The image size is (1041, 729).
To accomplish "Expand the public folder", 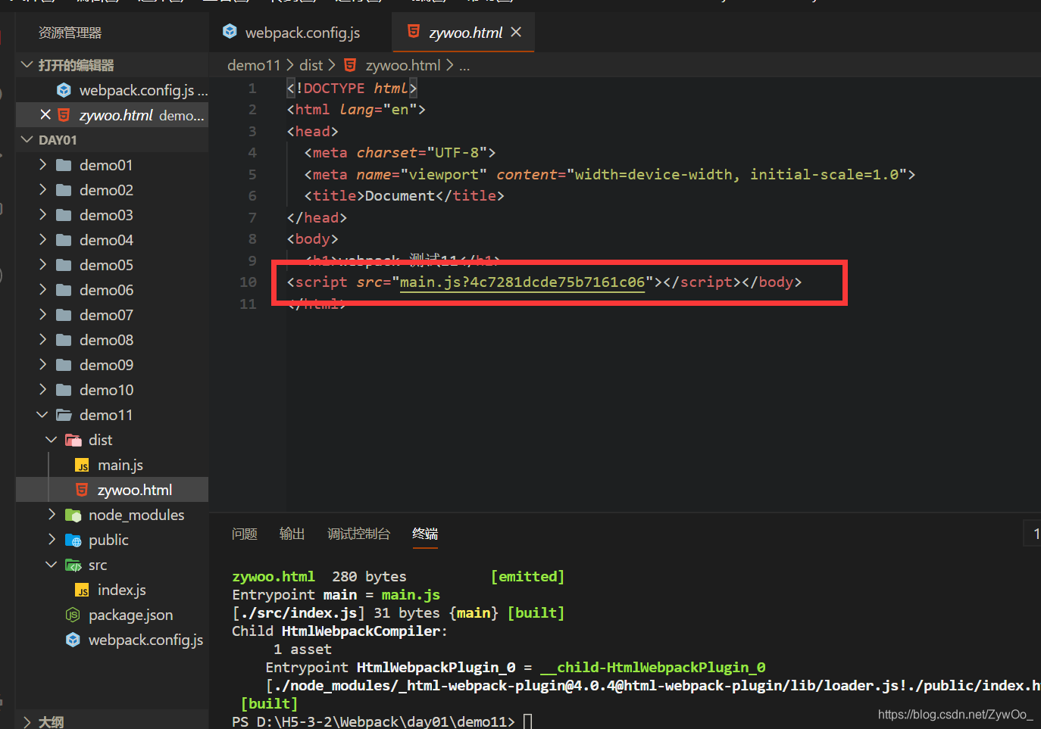I will (x=52, y=540).
